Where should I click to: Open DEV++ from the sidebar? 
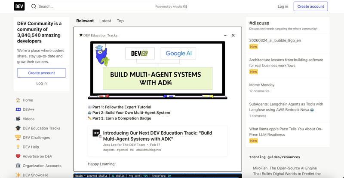coord(28,109)
